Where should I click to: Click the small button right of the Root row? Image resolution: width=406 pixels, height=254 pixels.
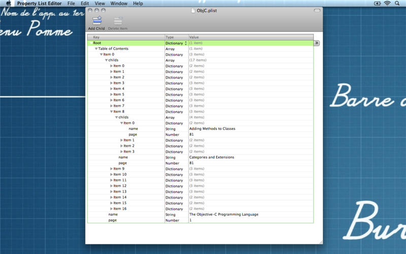[x=316, y=43]
